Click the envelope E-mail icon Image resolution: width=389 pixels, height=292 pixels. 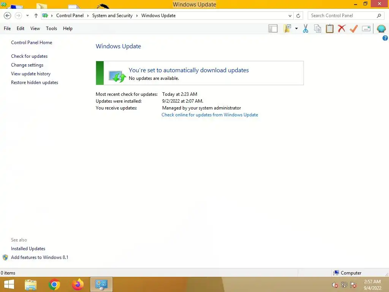tap(366, 29)
